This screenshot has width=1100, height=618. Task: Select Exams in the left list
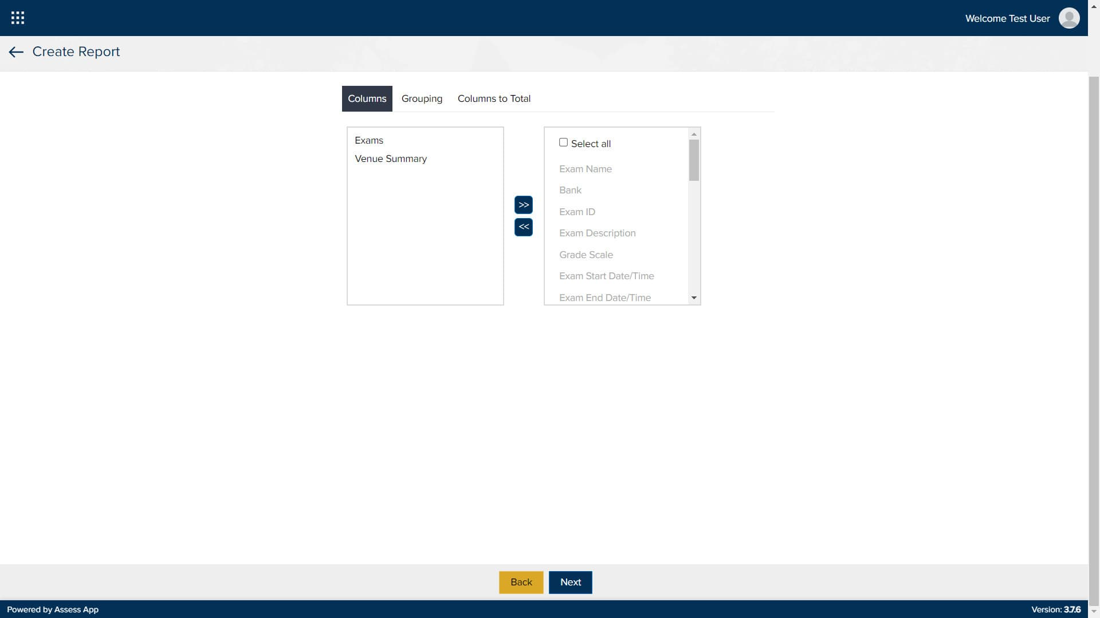[369, 140]
